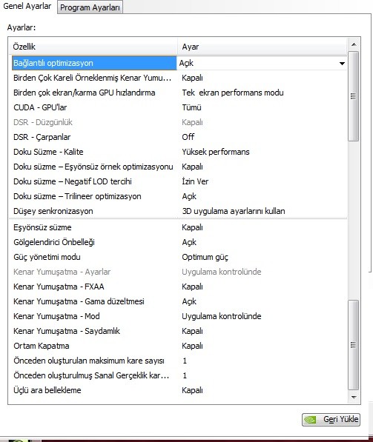Click the scroll up arrow of settings list
Viewport: 373px width, 442px height.
[353, 44]
